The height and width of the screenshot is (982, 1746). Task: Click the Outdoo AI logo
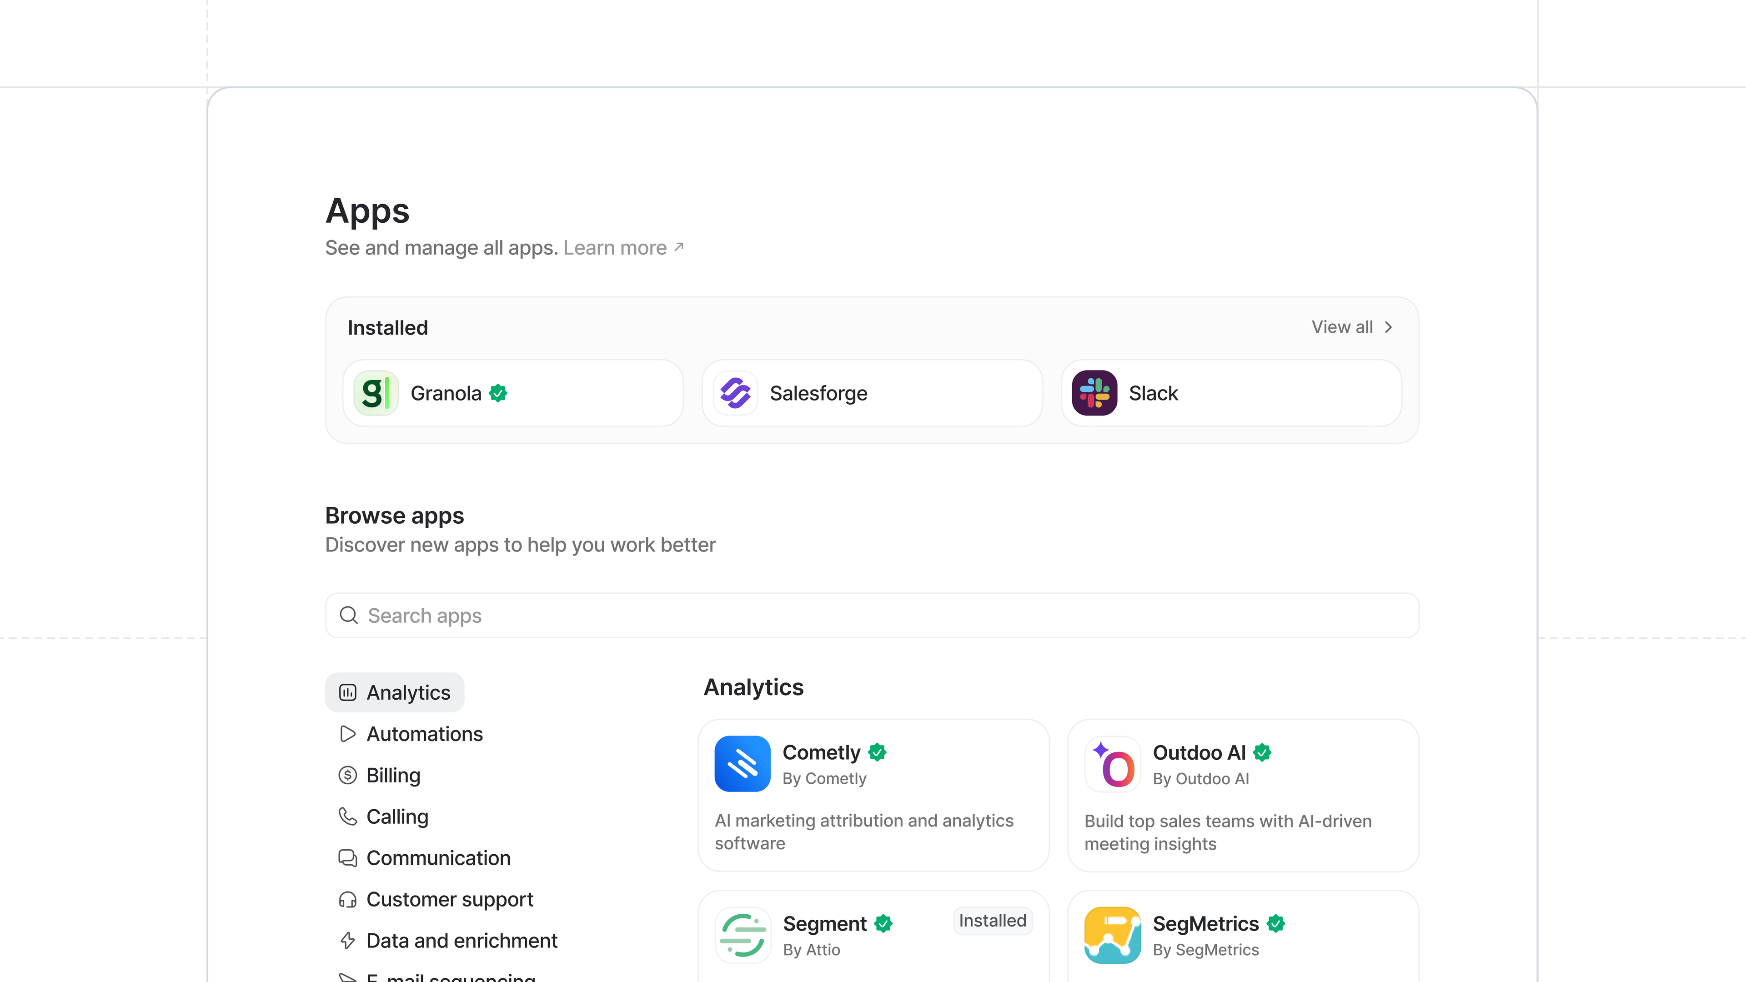click(1112, 764)
